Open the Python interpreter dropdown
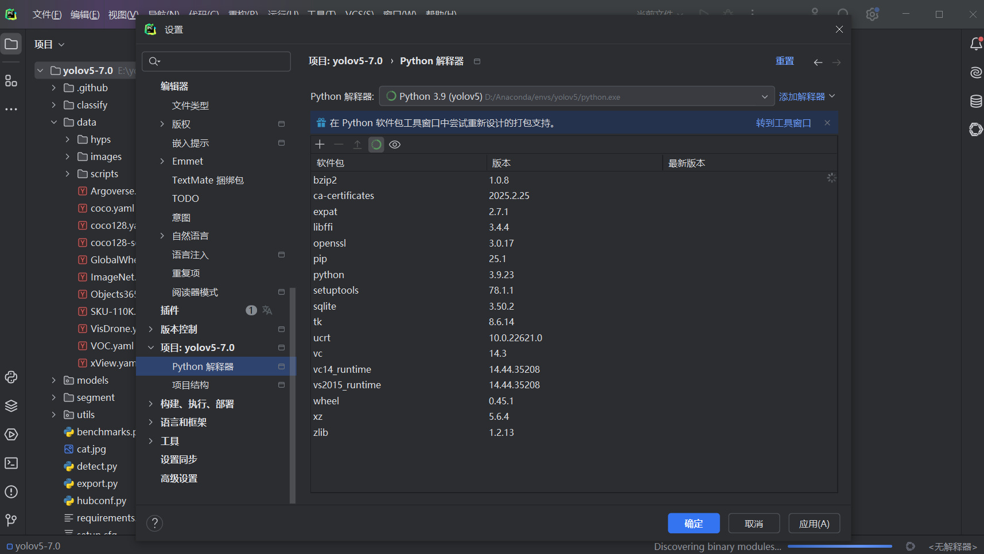Screen dimensions: 984x554 [577, 96]
